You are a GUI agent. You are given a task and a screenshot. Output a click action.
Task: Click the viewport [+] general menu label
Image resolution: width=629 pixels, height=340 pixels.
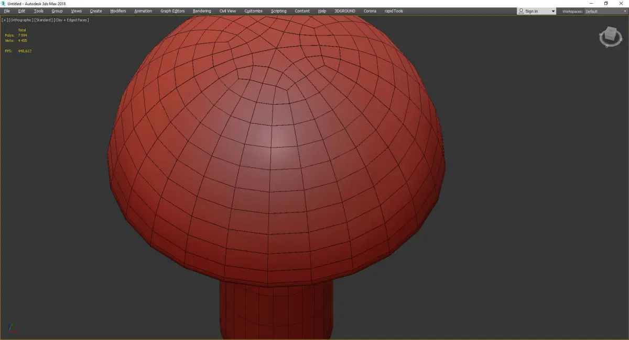[5, 20]
